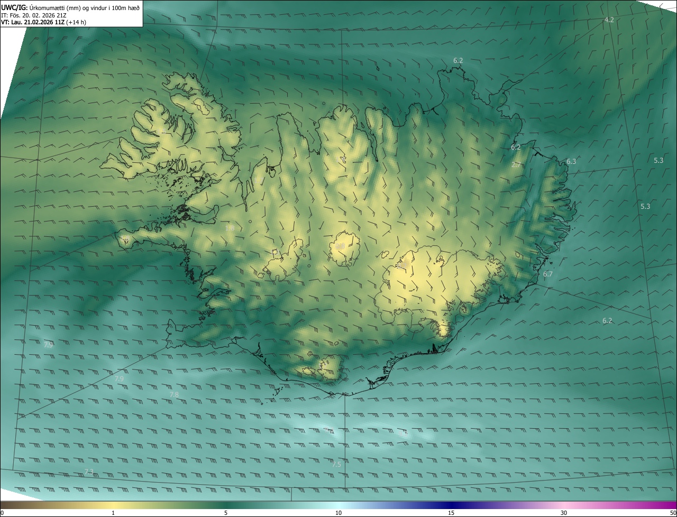Click the 7.3 value label on the map
This screenshot has width=677, height=517.
point(89,471)
